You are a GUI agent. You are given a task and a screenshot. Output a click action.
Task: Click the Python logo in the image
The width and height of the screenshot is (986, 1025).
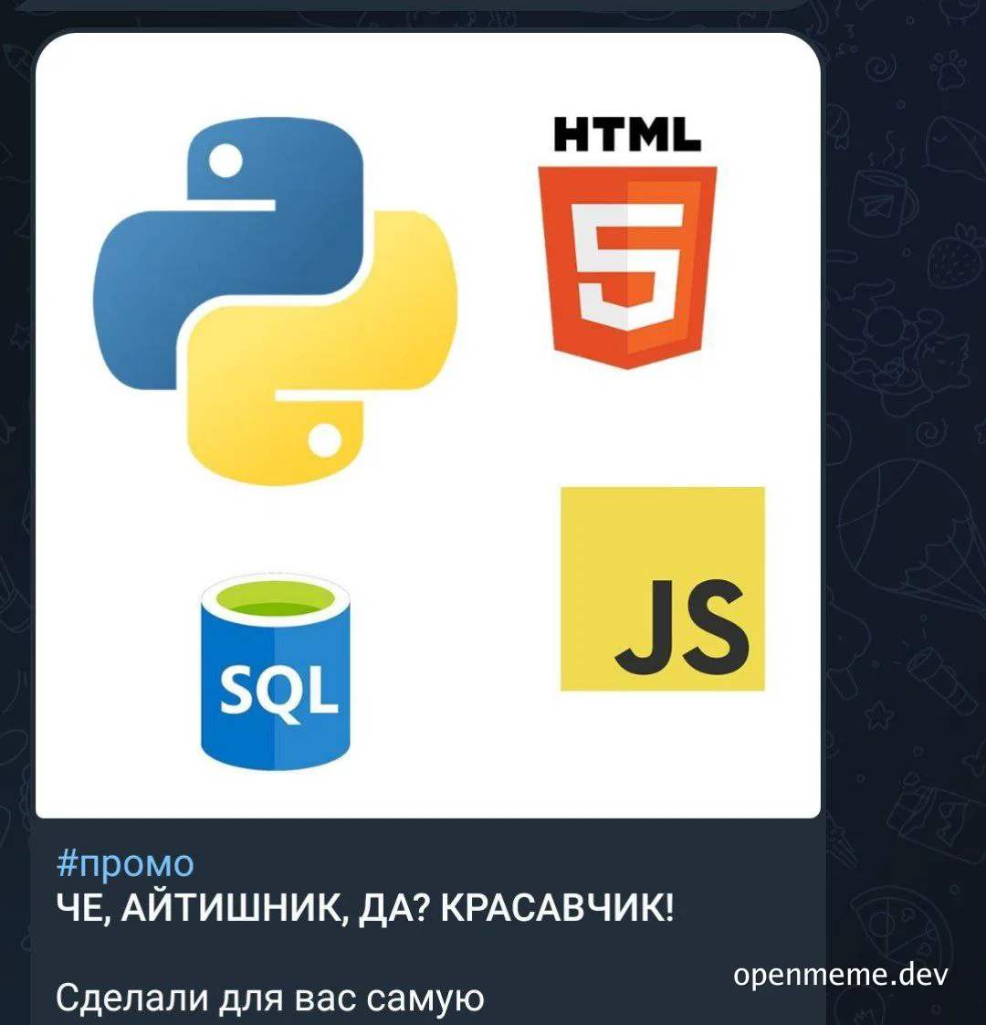point(275,301)
